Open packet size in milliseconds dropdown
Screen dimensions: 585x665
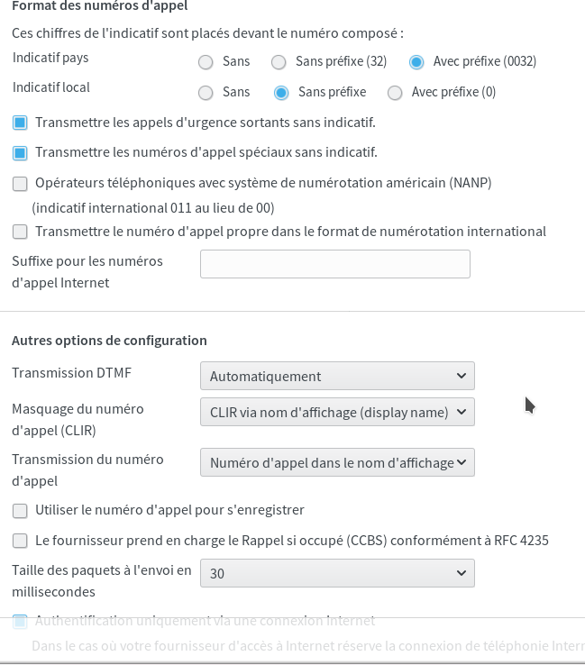336,573
